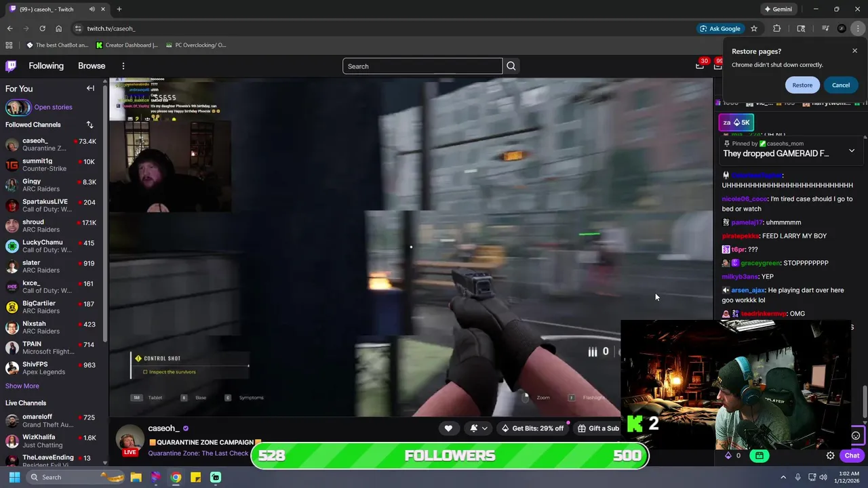Screen dimensions: 868x488
Task: Open the Prime loot icon with 30 badge
Action: (700, 66)
